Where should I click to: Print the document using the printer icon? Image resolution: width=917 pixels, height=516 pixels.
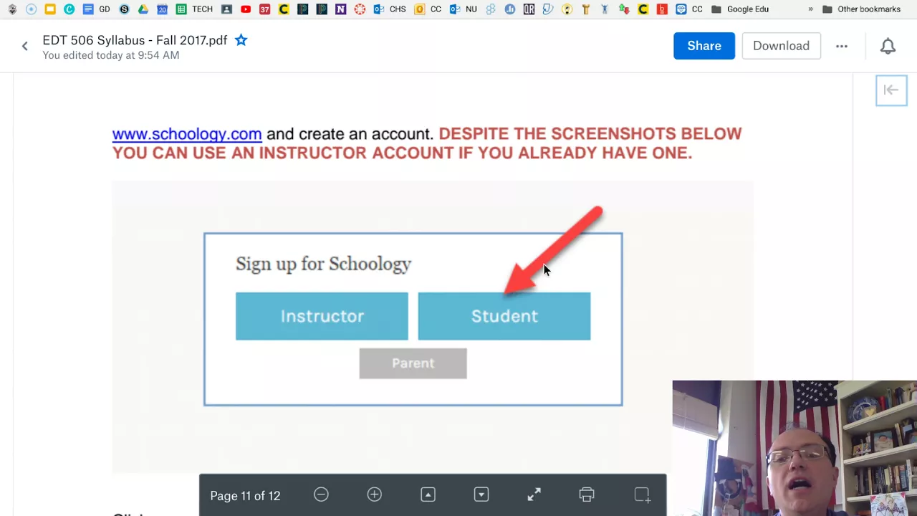[587, 494]
